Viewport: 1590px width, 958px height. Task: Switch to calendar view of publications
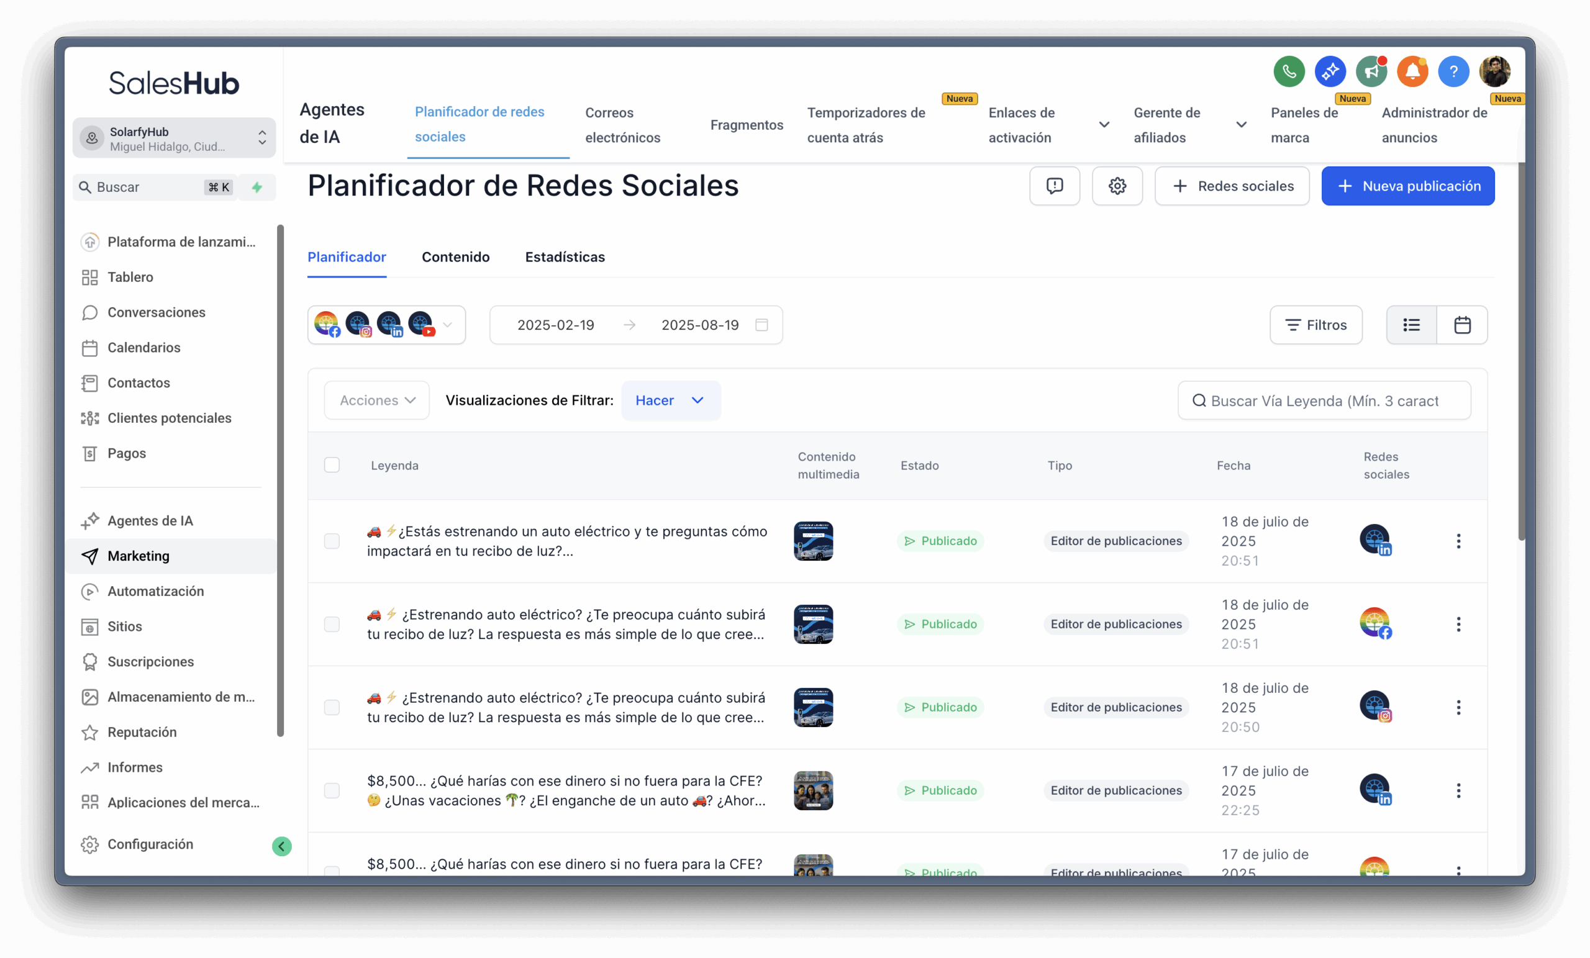click(1462, 325)
